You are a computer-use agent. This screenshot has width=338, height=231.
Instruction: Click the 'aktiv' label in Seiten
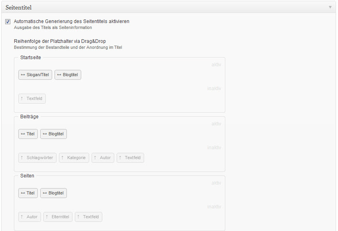(216, 183)
